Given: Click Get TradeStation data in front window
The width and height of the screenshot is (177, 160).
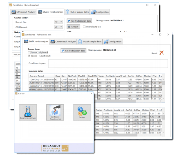Looking at the screenshot, I should point(73,51).
